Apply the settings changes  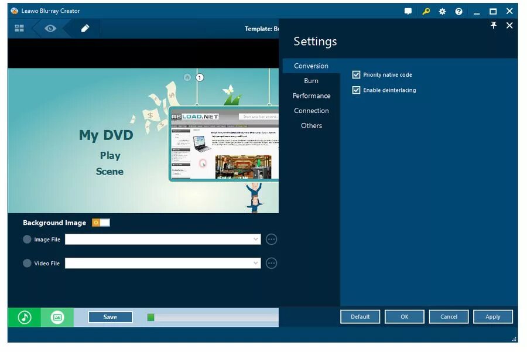pyautogui.click(x=493, y=316)
